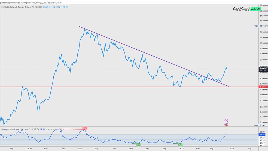Click the blue dot at the price line end

pos(226,68)
